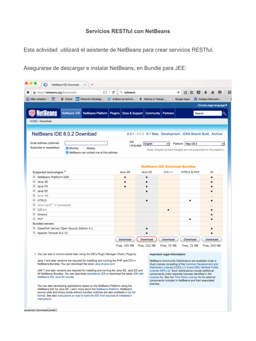The height and width of the screenshot is (341, 256).
Task: Open the Google Apps bookmark
Action: tap(180, 99)
